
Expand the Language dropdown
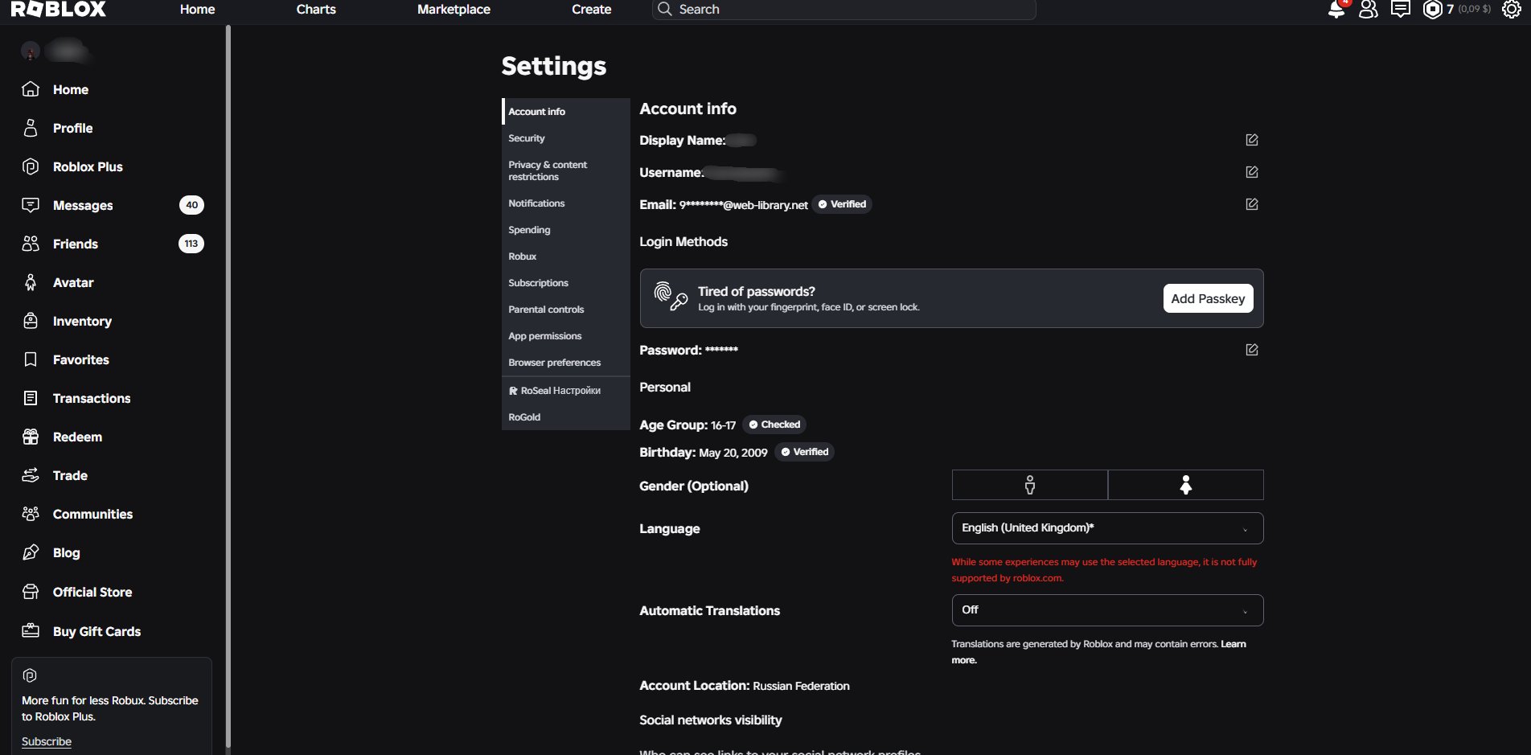[1107, 528]
